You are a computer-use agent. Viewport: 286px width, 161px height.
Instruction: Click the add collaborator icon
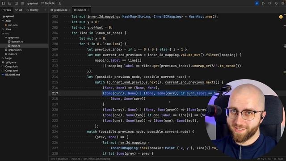[x=60, y=3]
